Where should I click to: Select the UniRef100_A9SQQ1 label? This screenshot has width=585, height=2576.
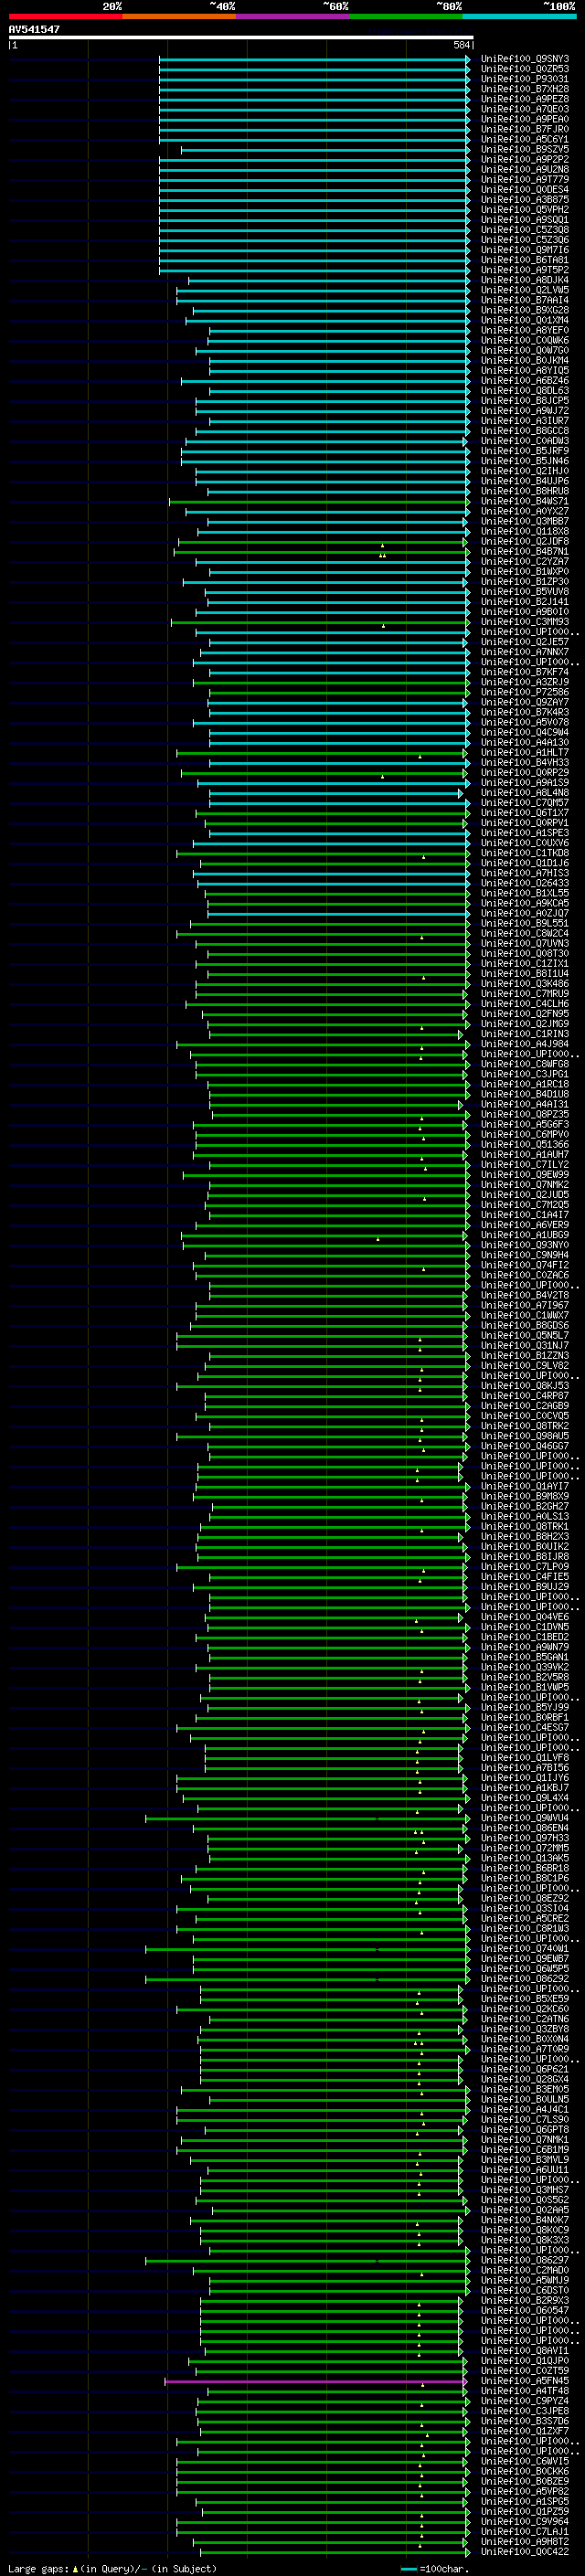point(525,219)
